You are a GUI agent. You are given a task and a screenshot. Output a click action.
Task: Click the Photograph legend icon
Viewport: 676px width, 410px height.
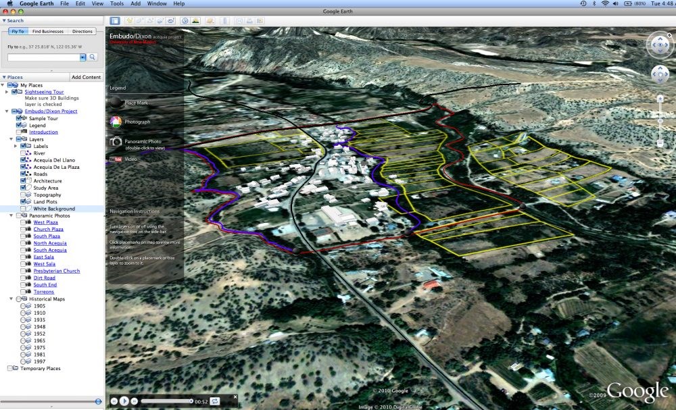[115, 122]
